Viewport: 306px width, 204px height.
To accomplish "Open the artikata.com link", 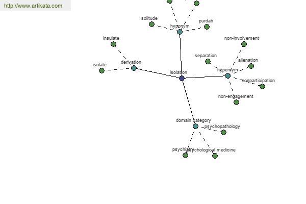I will tap(33, 6).
